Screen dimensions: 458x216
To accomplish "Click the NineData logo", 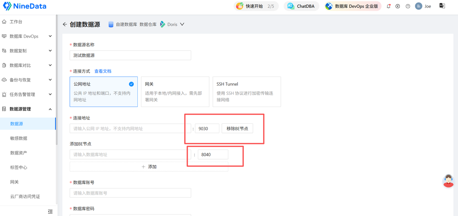I will 24,6.
